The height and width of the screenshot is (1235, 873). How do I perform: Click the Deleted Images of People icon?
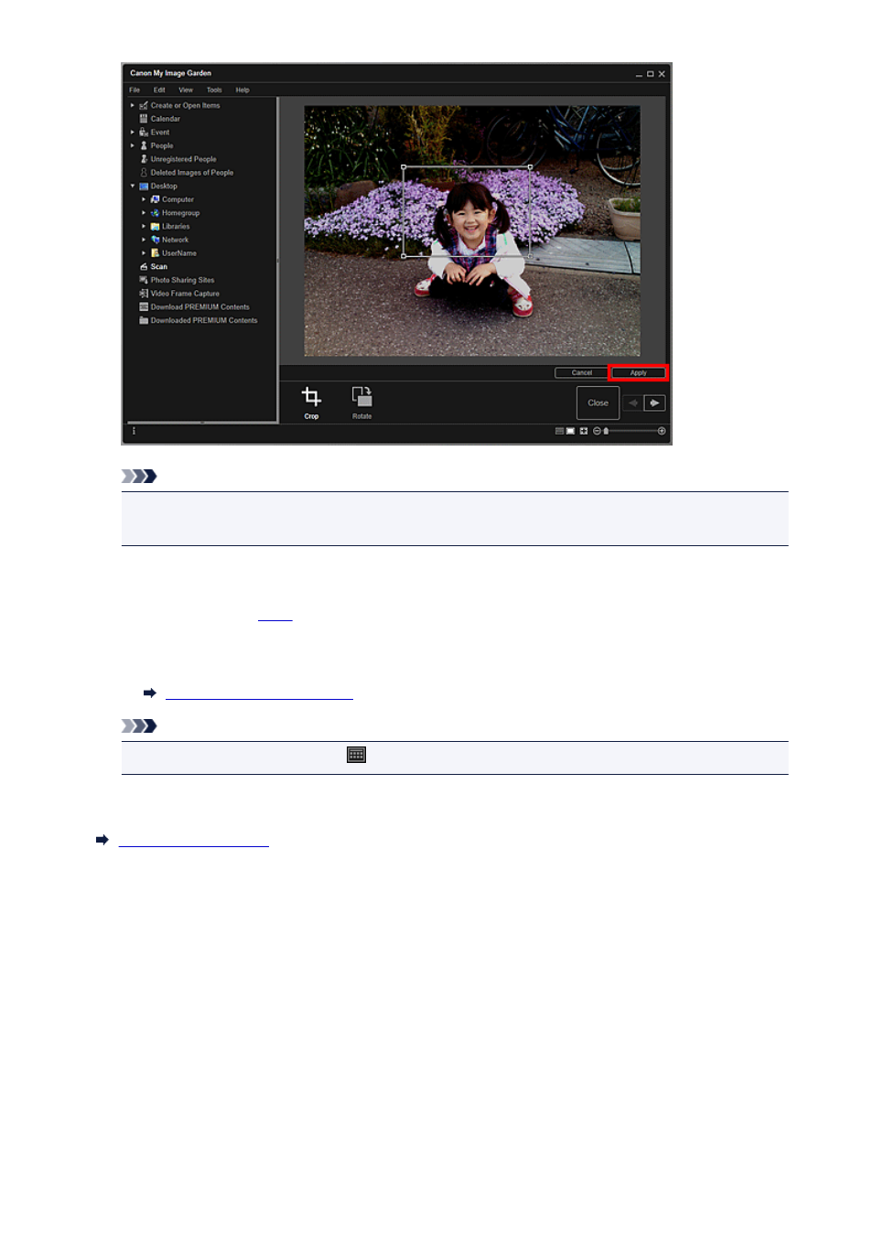tap(144, 172)
